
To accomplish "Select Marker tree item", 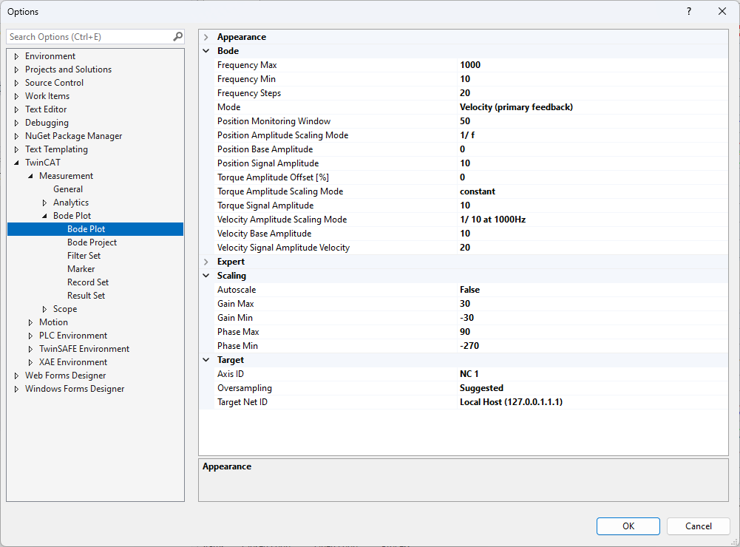I will [81, 268].
